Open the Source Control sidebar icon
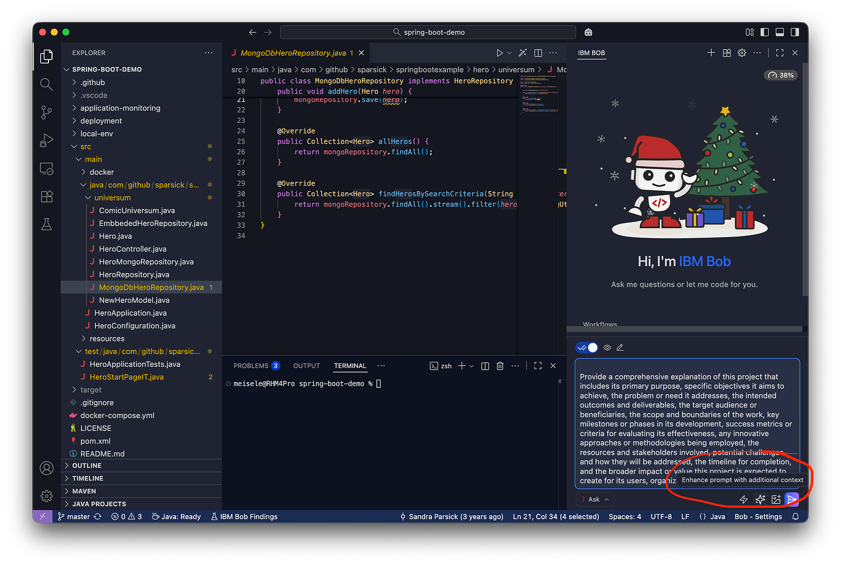Viewport: 841px width, 566px height. pos(46,112)
